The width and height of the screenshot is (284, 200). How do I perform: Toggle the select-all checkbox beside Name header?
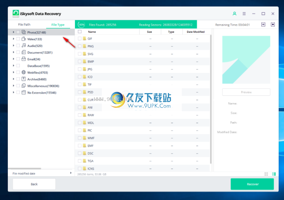click(x=80, y=32)
